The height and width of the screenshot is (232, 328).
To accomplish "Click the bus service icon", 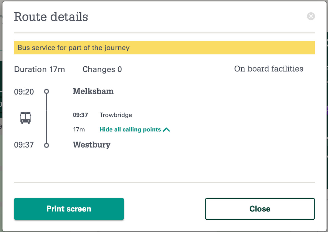I will pos(25,118).
